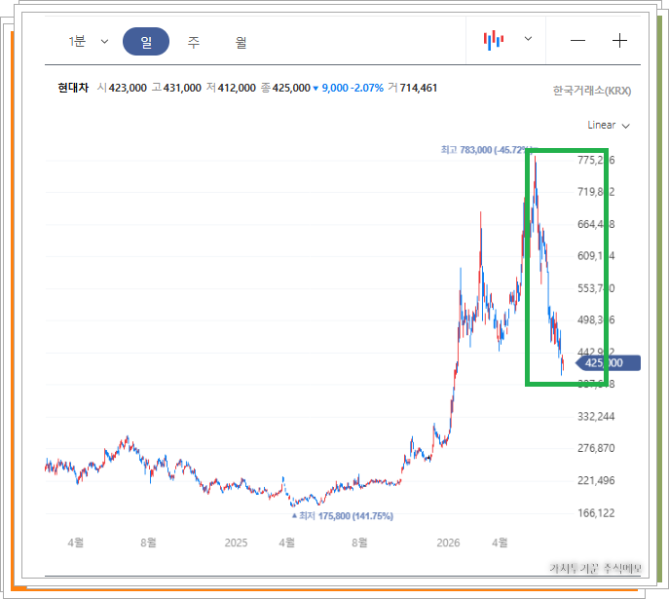
Task: Click the 최고 783,000 high label
Action: pos(485,150)
